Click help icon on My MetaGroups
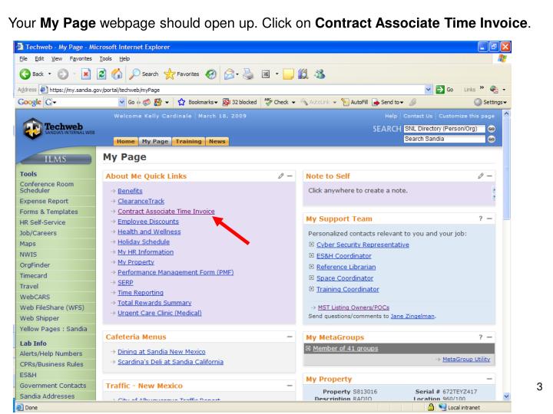Screen dimensions: 553x414 480,337
